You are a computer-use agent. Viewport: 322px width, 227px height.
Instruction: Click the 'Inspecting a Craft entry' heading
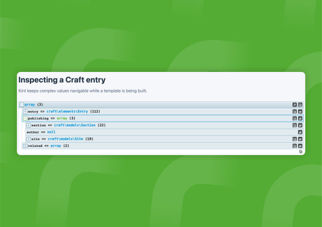[62, 80]
